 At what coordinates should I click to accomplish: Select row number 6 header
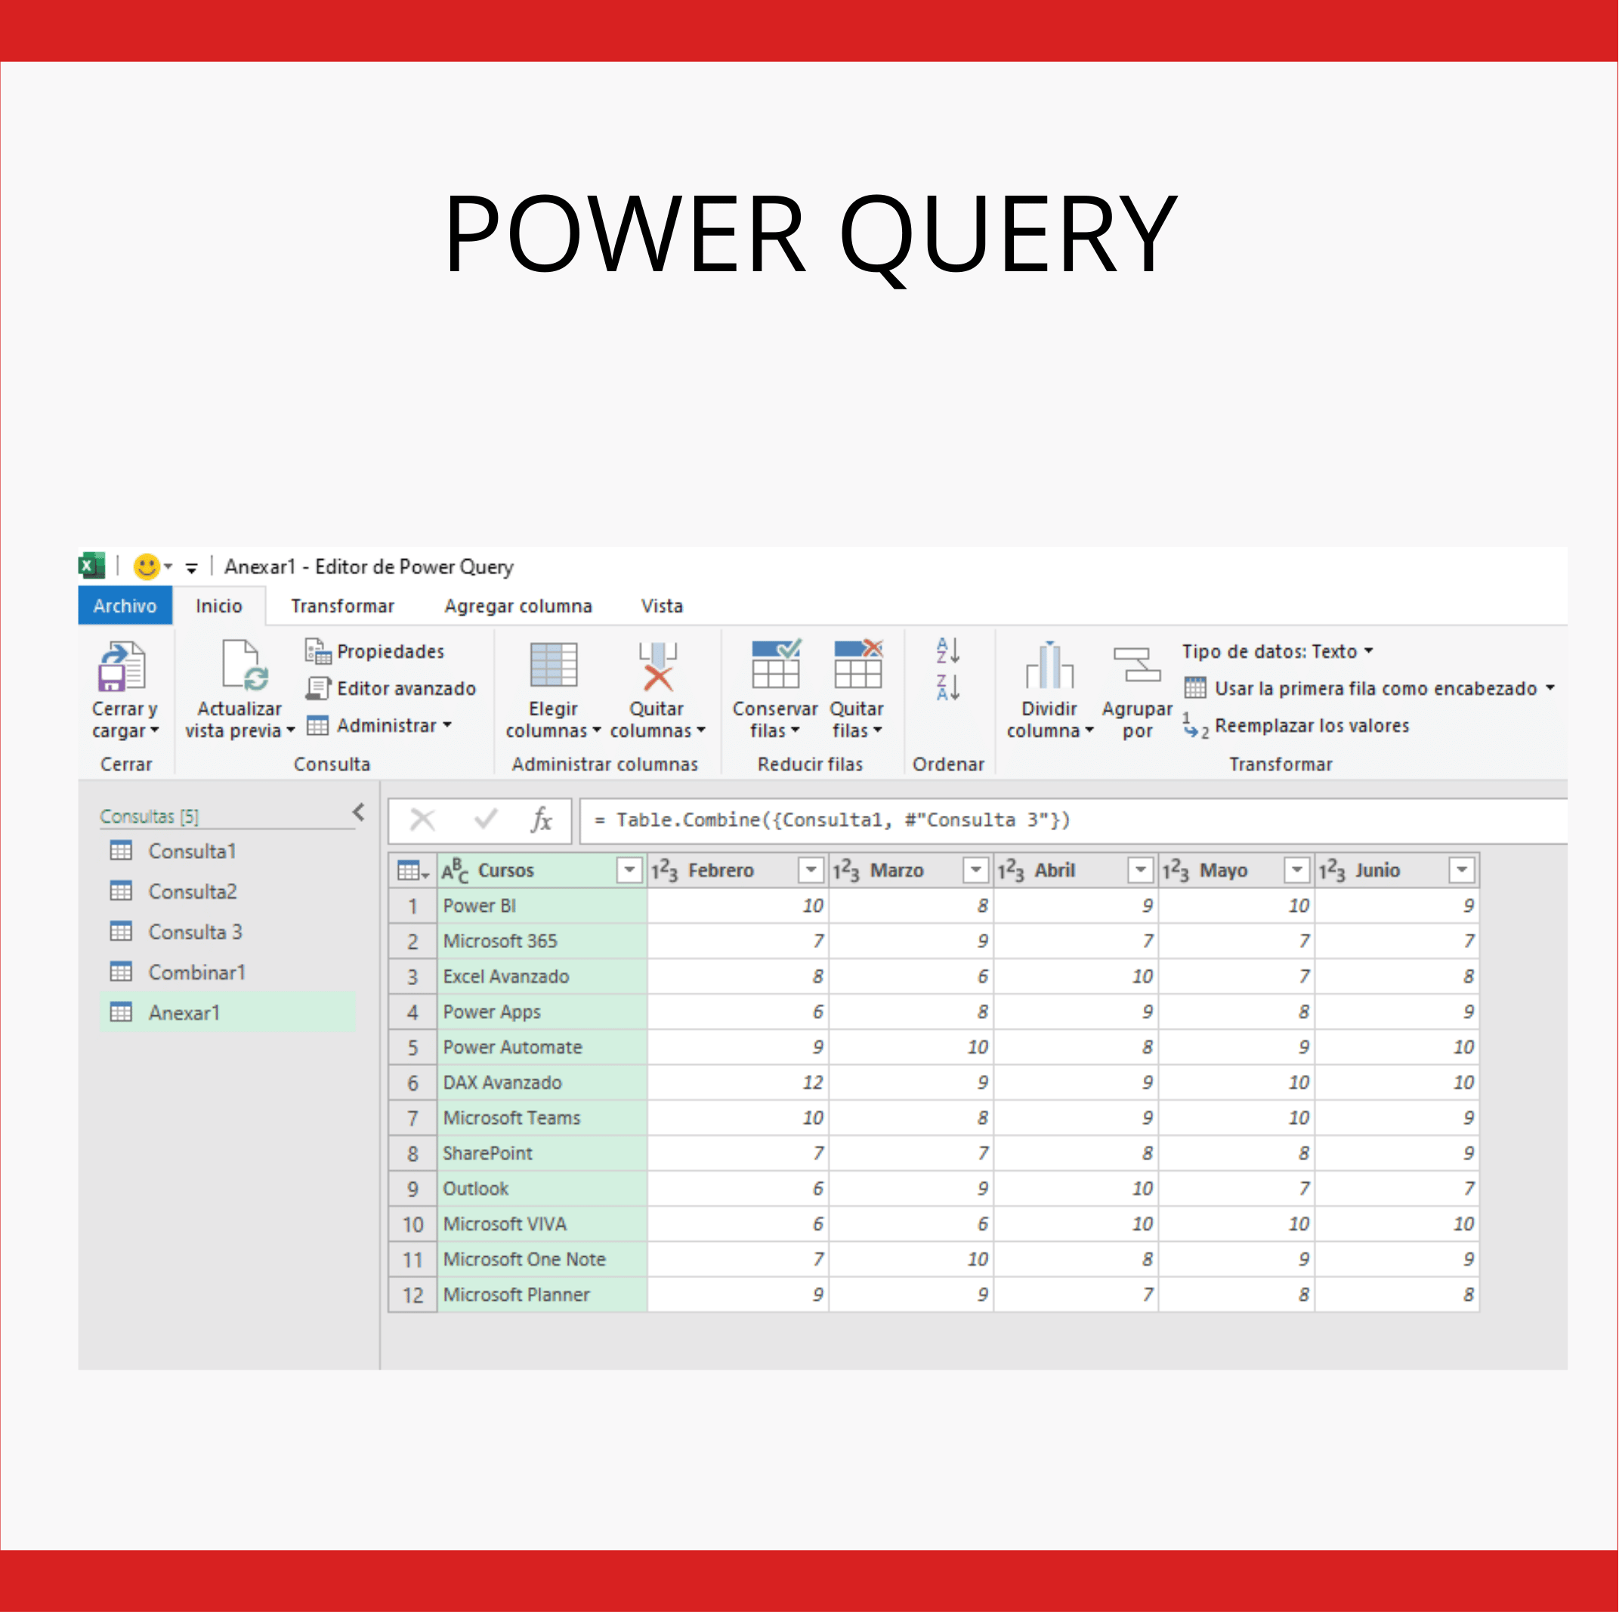(412, 1082)
